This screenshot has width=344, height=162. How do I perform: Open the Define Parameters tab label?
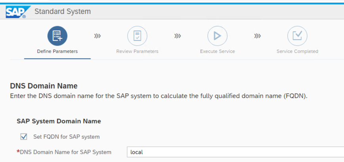57,51
